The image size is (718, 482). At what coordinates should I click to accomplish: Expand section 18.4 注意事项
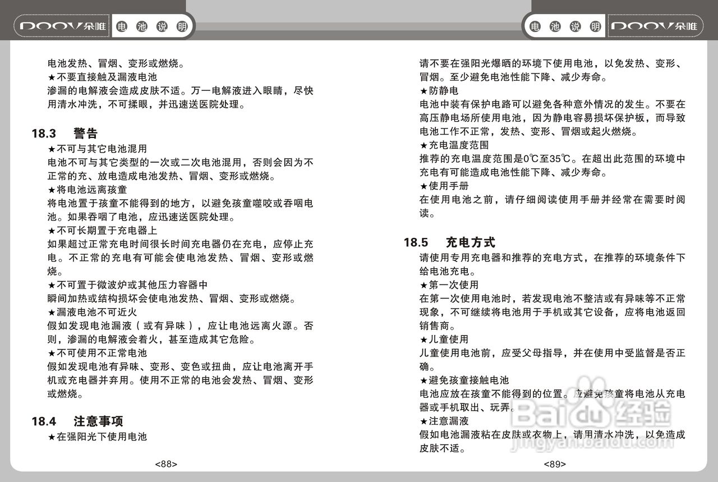[x=77, y=421]
